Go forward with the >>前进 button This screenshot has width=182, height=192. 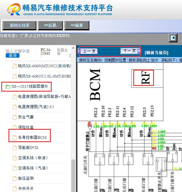77,26
